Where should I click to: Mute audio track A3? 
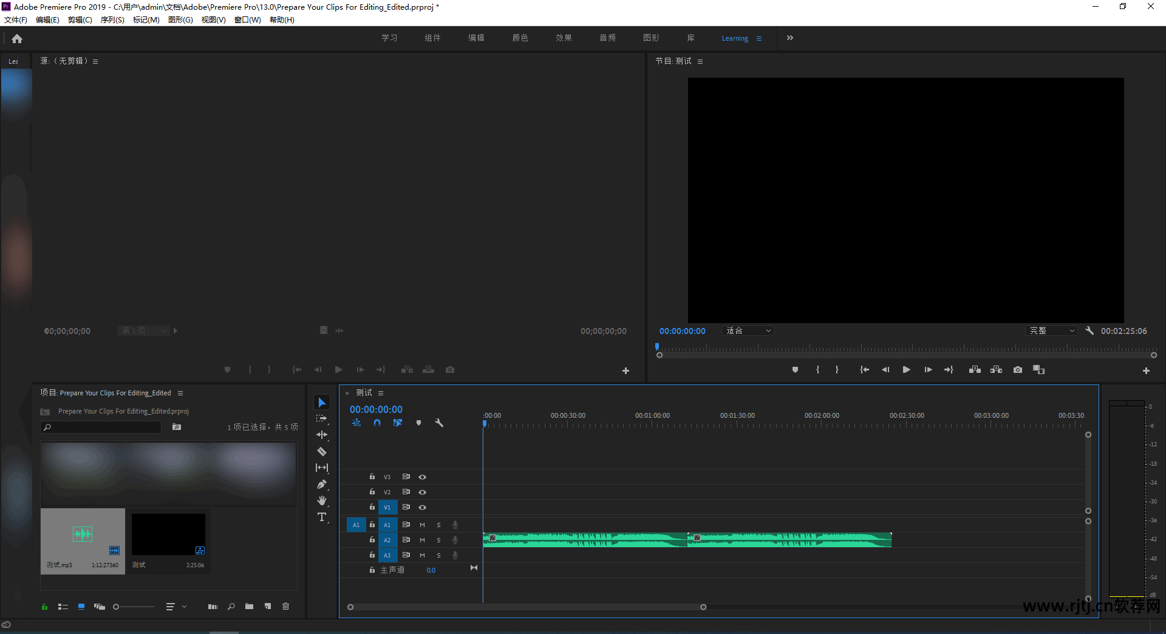point(422,555)
